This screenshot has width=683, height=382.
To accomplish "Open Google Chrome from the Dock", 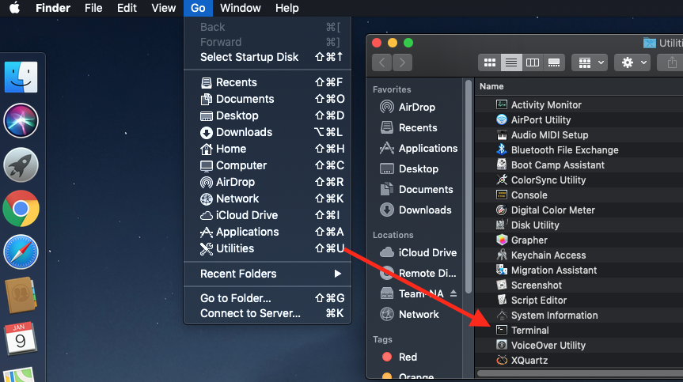I will tap(21, 209).
